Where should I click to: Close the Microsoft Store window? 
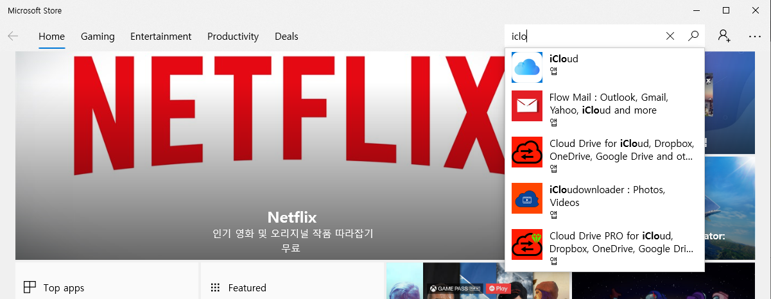(x=756, y=10)
